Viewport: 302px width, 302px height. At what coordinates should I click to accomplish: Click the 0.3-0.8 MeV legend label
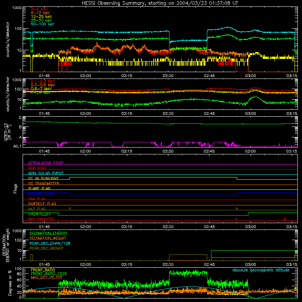(43, 85)
